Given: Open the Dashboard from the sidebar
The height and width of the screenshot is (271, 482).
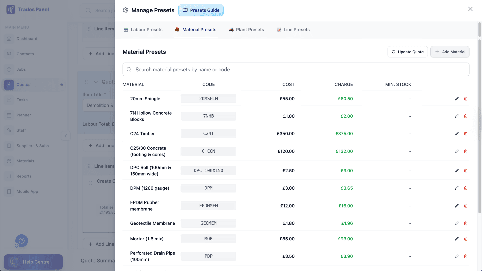Looking at the screenshot, I should click(27, 39).
